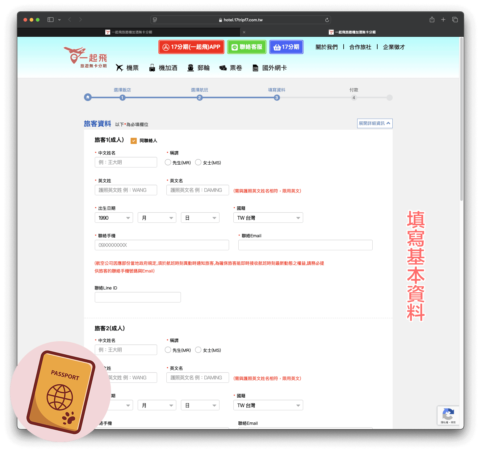Screen dimensions: 481x452
Task: Reload the page with refresh icon
Action: (x=327, y=20)
